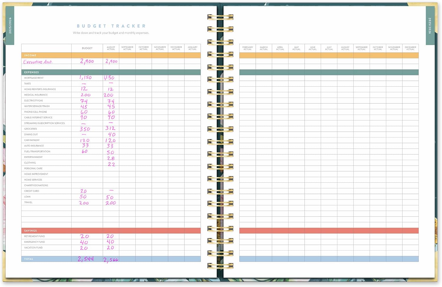442x287 pixels.
Task: Click the Mortgage/Rent row label
Action: coord(34,78)
